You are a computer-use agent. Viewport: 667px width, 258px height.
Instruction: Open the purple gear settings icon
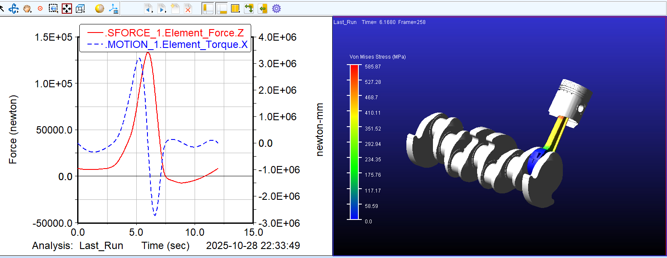pos(276,8)
